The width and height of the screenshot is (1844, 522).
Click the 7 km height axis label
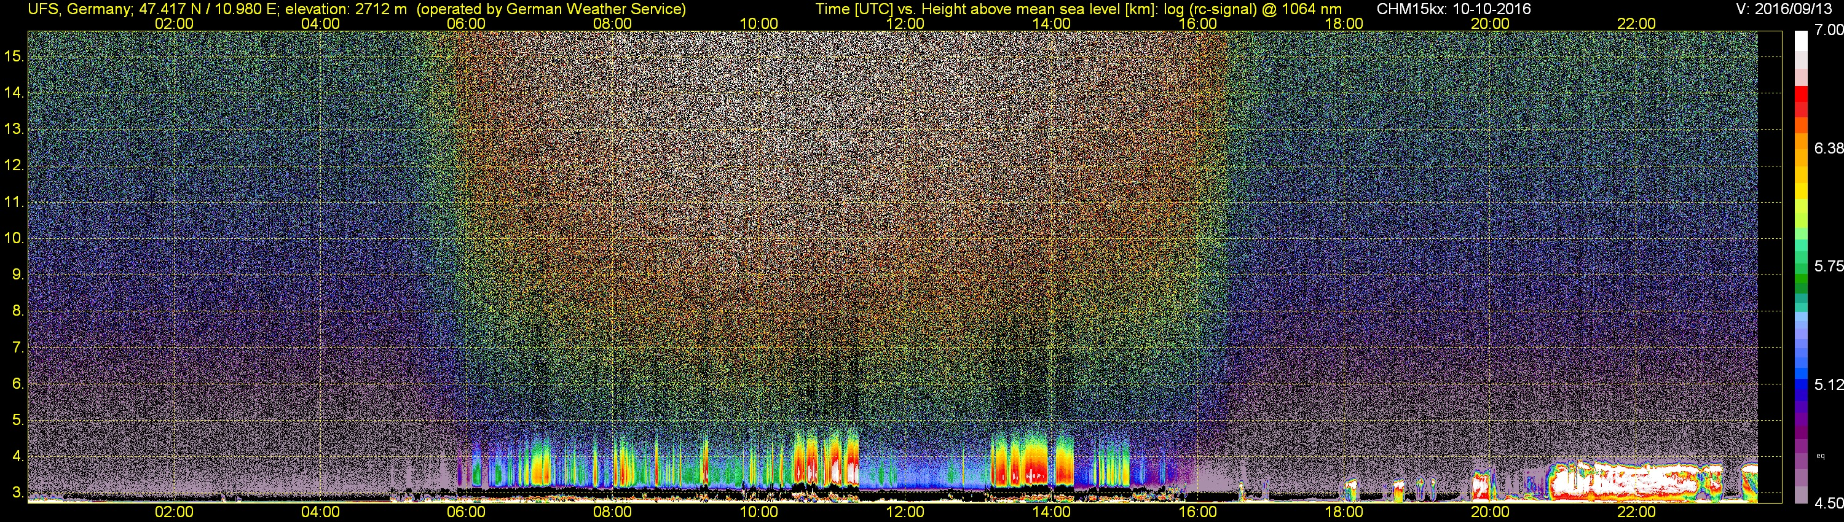pyautogui.click(x=17, y=347)
